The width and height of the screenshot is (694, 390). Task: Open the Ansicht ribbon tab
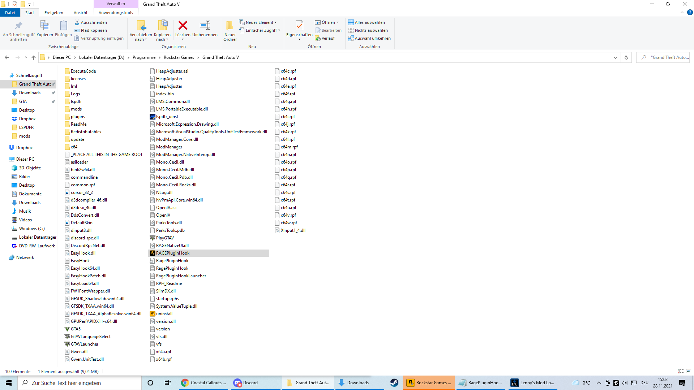coord(81,13)
